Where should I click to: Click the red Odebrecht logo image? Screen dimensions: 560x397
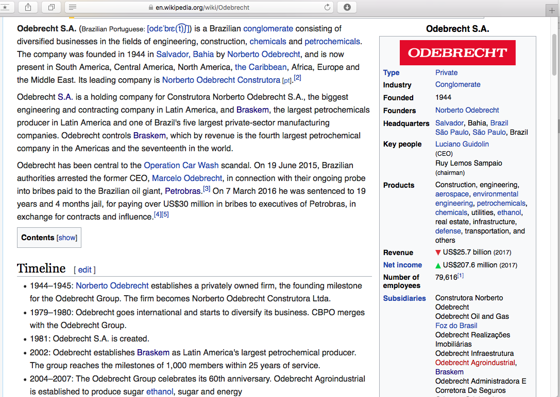[457, 52]
